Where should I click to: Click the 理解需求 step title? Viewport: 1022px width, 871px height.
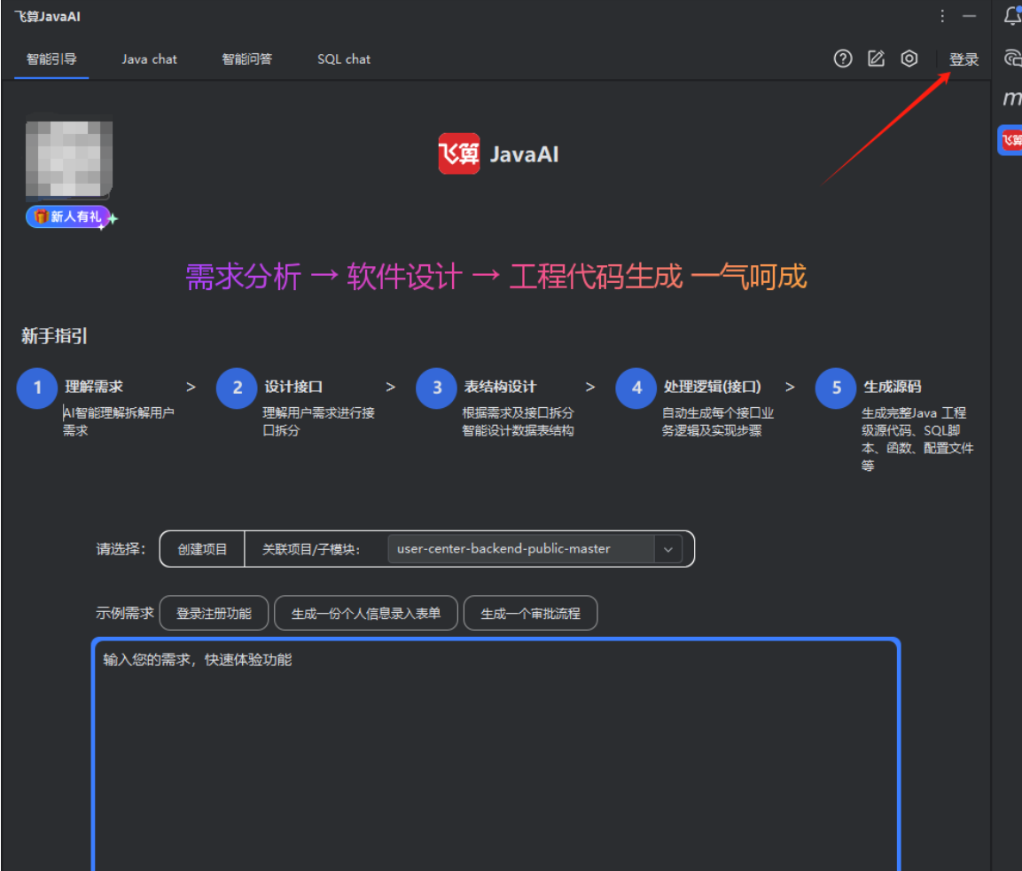click(94, 387)
